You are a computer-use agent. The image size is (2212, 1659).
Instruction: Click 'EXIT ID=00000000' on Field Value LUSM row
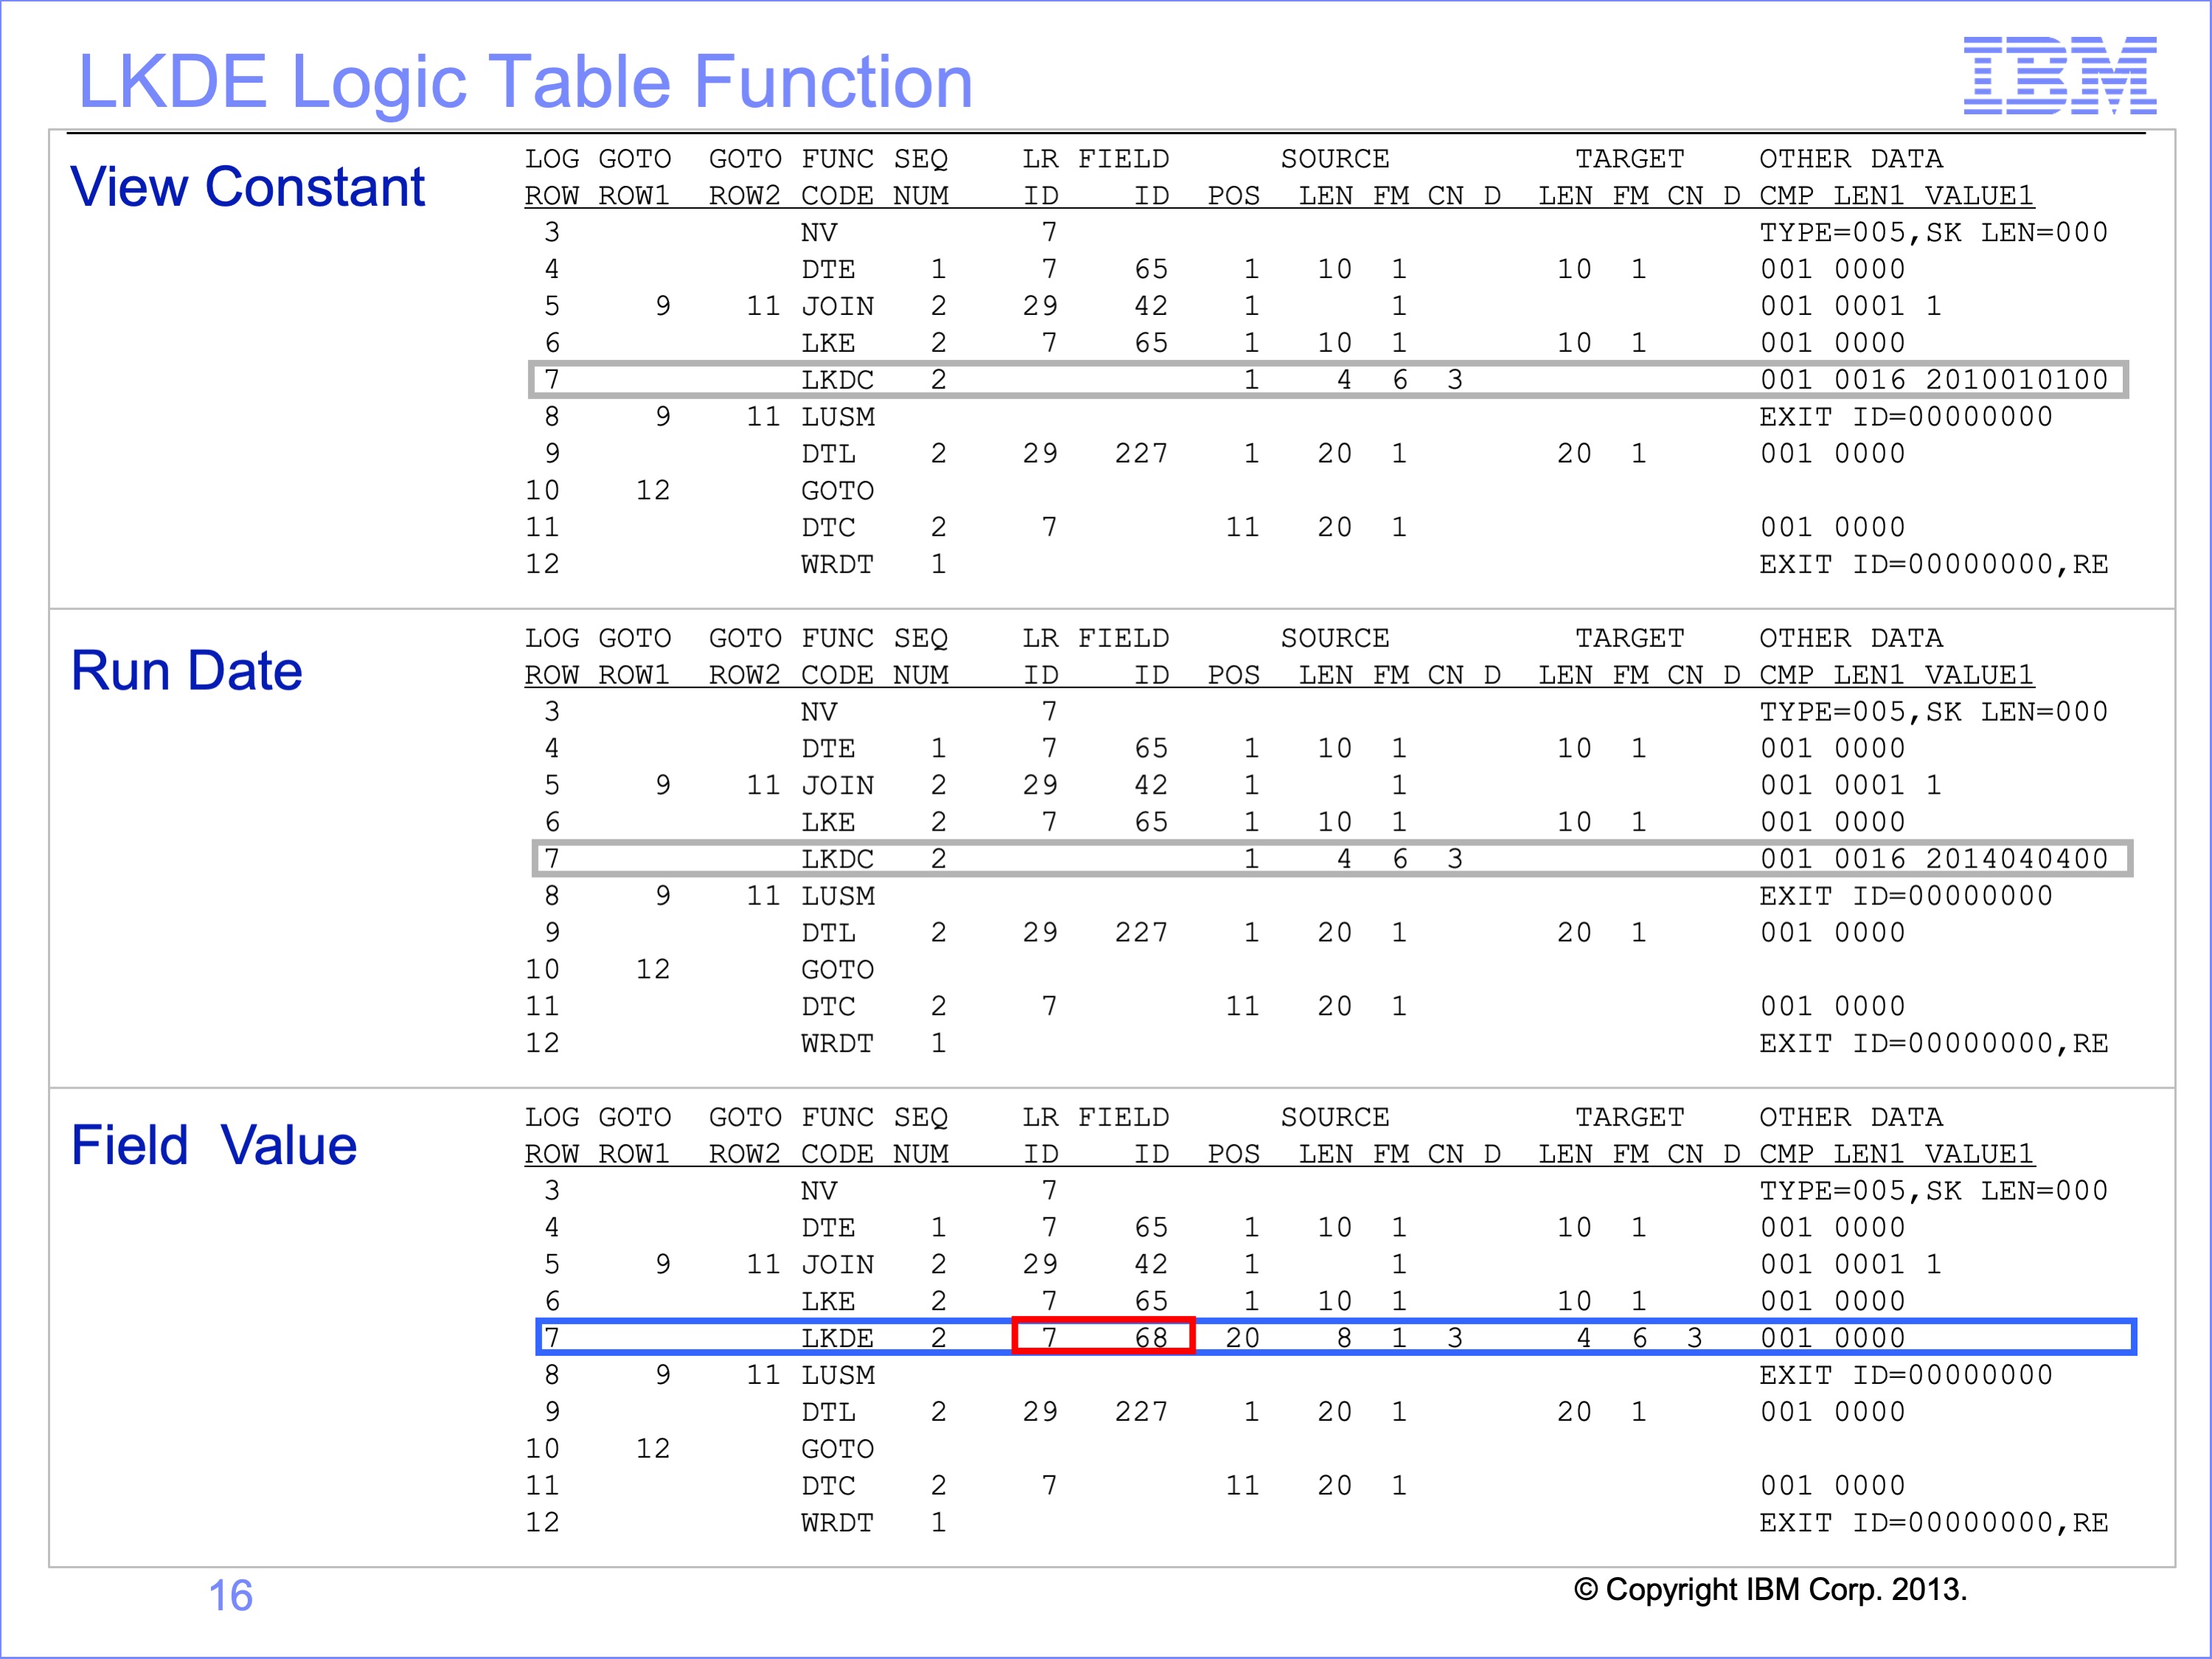tap(1906, 1375)
